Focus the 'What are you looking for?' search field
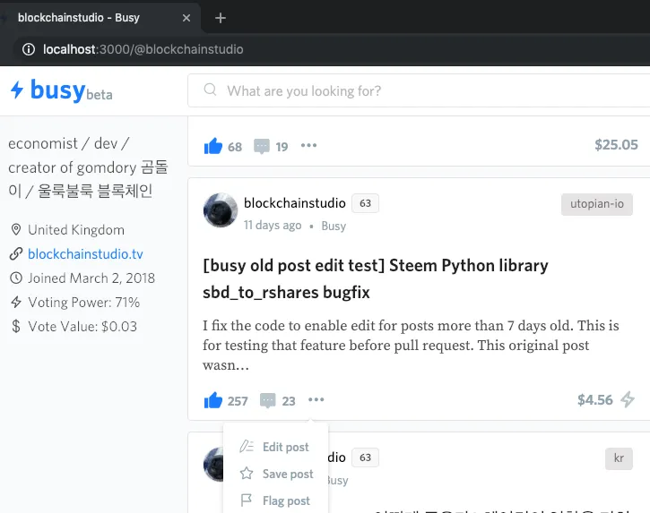This screenshot has width=650, height=513. click(419, 90)
